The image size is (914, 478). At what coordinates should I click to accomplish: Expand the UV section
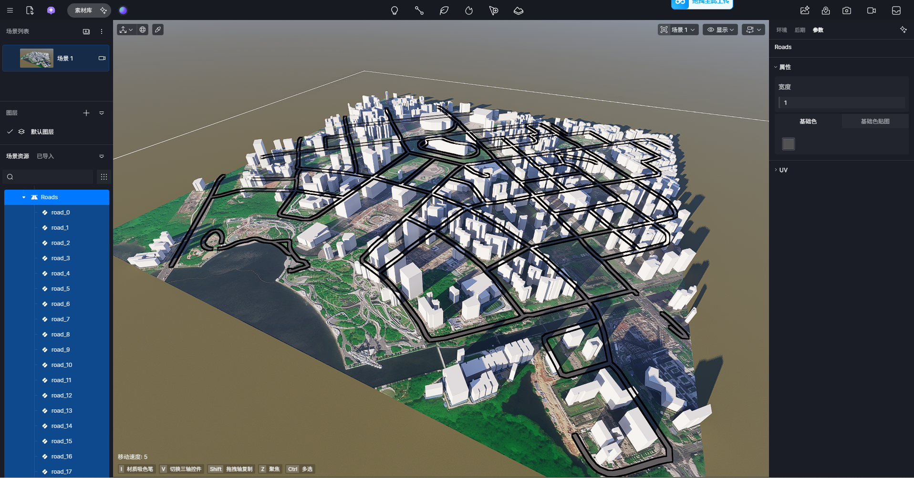(782, 170)
